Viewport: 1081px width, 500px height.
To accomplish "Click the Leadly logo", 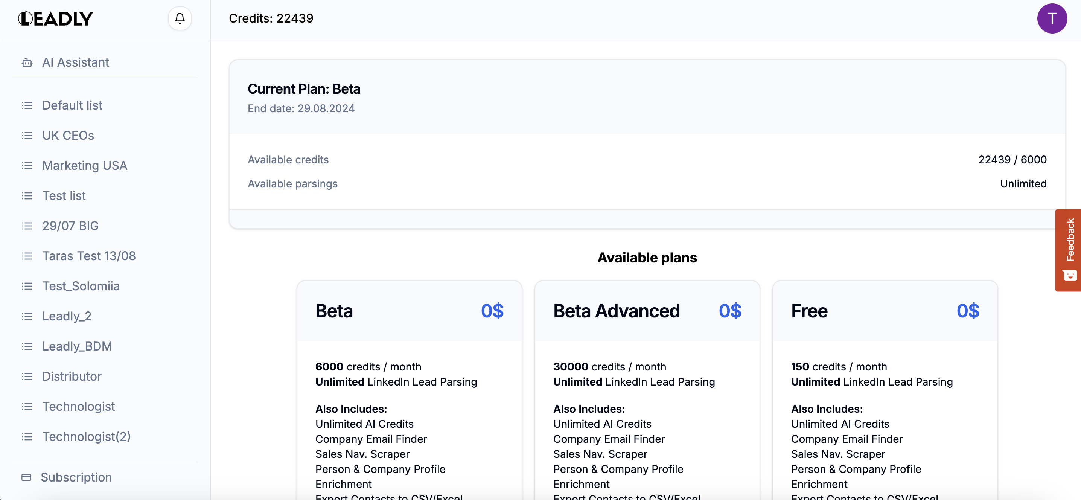I will pyautogui.click(x=55, y=18).
